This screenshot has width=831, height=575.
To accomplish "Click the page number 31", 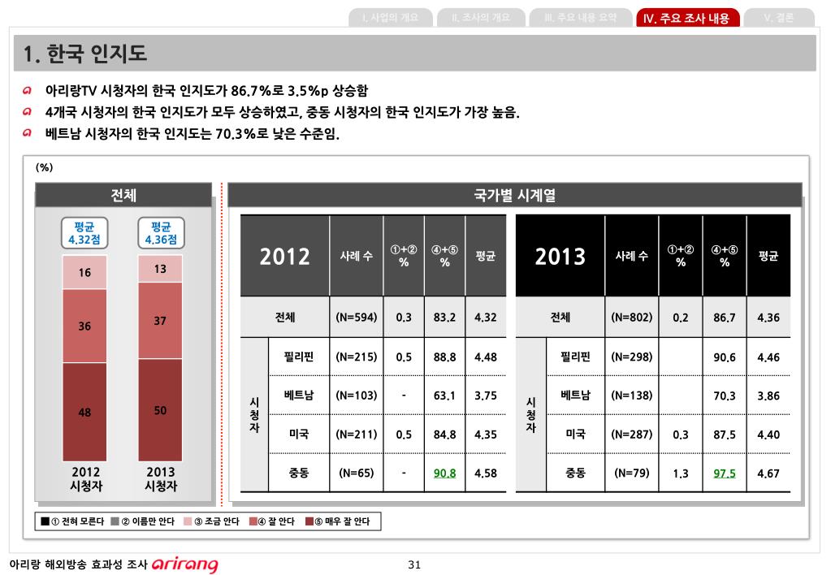I will pos(414,565).
